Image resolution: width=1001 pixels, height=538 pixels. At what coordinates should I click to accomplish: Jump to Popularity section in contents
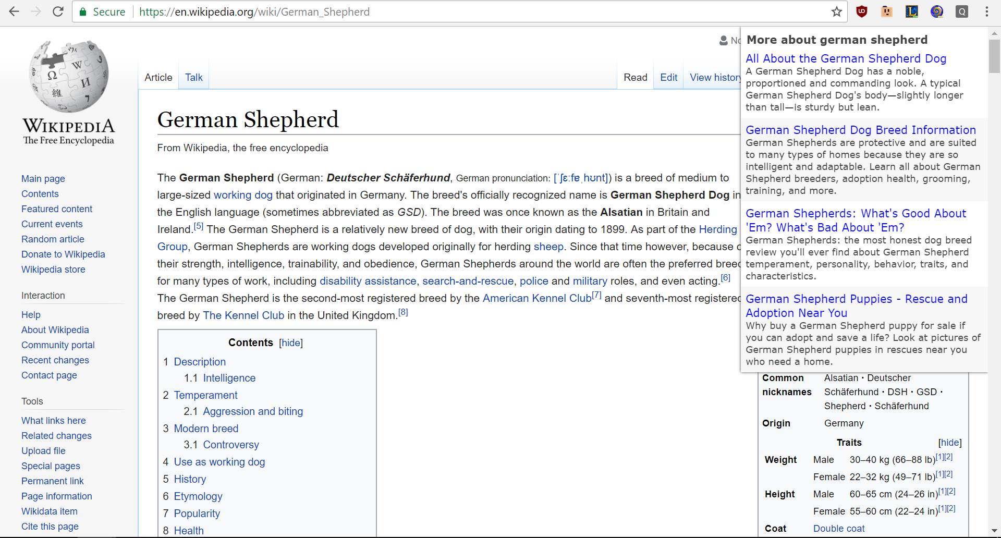[197, 513]
